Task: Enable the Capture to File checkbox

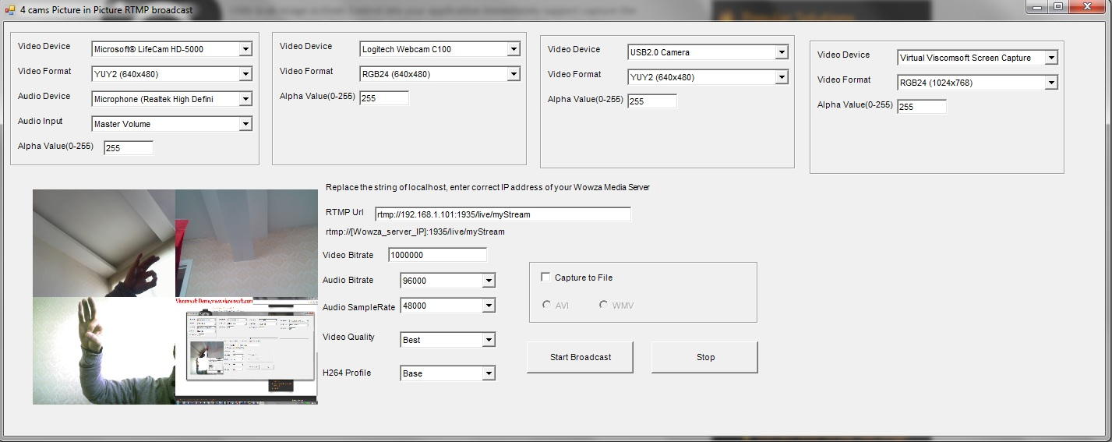Action: [546, 278]
